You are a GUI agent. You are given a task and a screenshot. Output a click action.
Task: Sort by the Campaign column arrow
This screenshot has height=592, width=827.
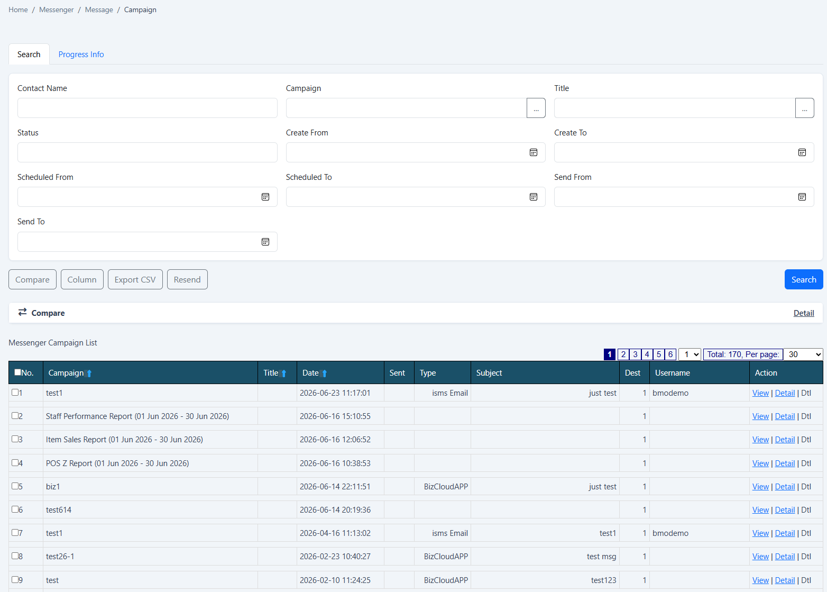(x=89, y=374)
